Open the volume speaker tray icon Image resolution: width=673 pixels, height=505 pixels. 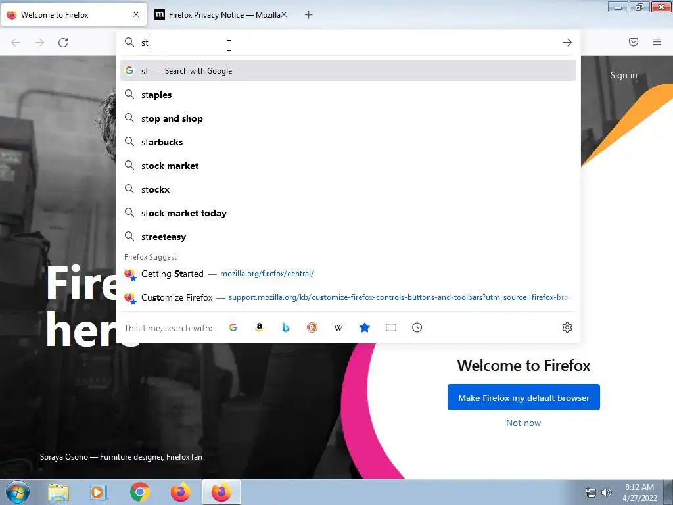pyautogui.click(x=607, y=493)
